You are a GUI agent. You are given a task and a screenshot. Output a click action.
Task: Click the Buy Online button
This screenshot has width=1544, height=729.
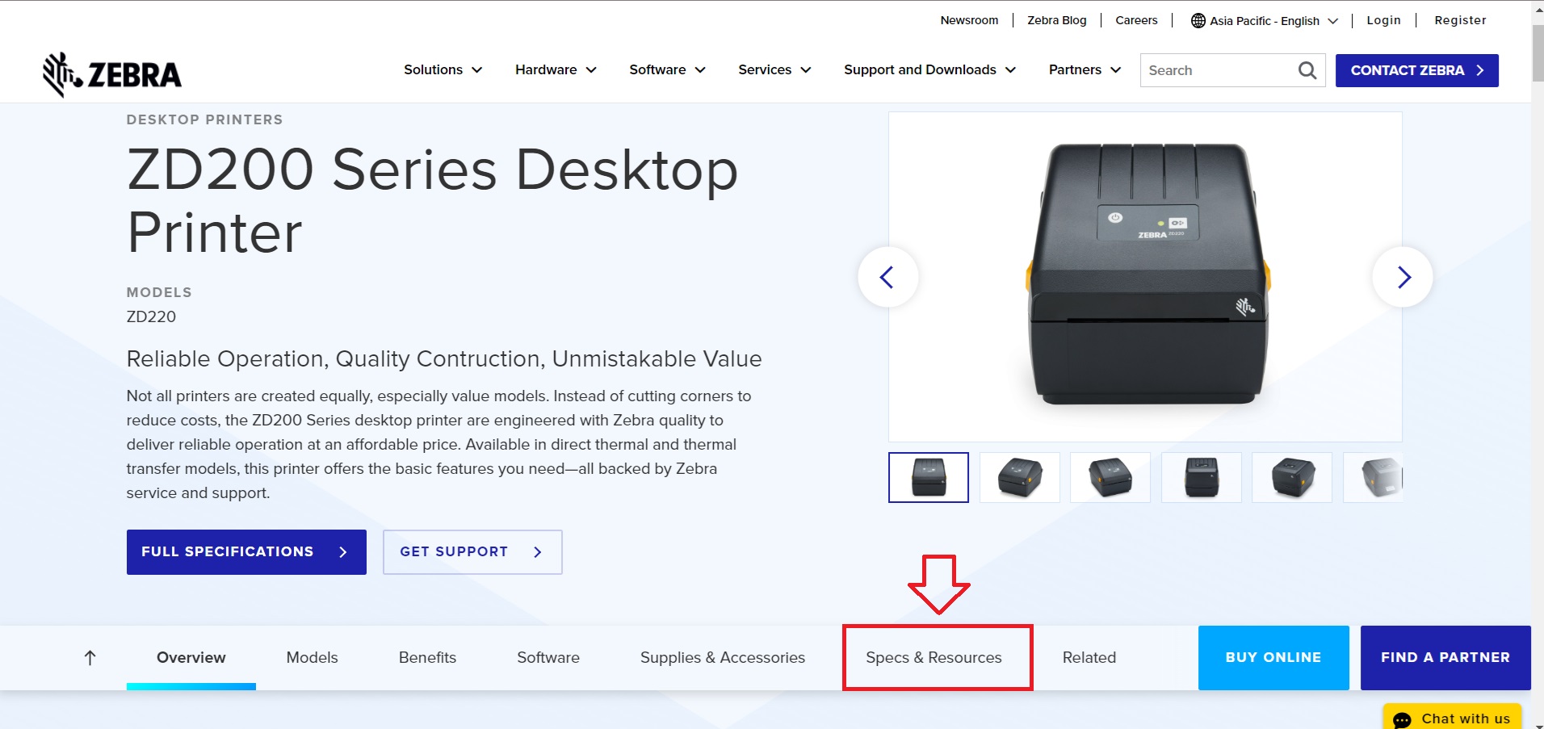pos(1273,657)
